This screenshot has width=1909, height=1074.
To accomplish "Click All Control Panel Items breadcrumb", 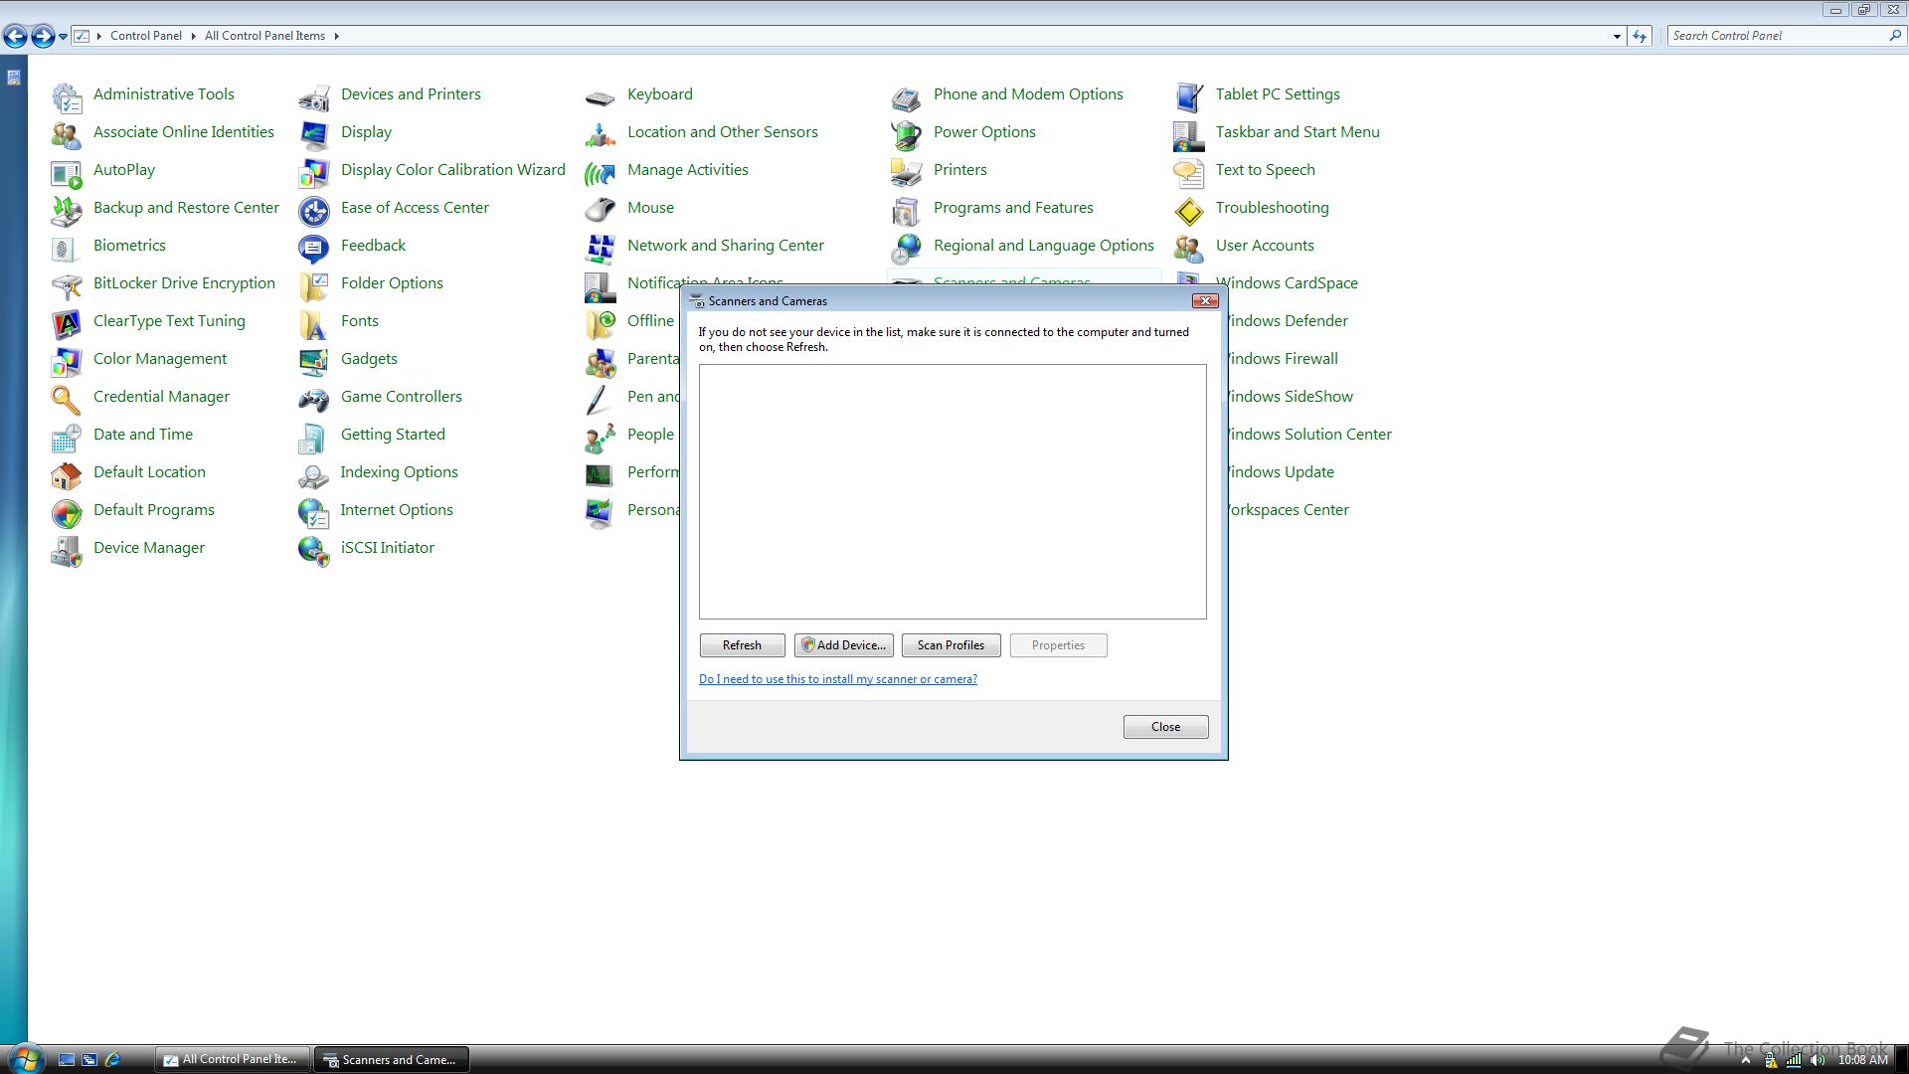I will click(x=264, y=36).
